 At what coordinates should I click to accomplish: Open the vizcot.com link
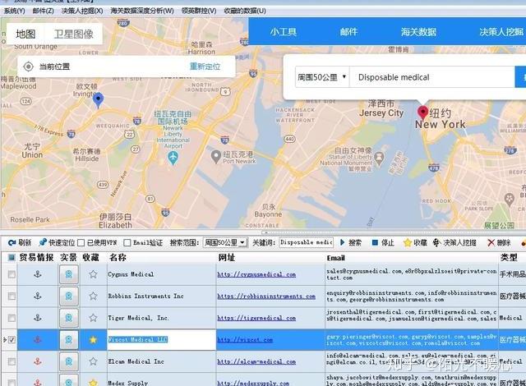click(245, 340)
